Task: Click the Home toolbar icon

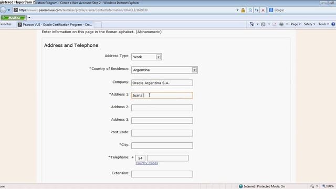Action: pyautogui.click(x=252, y=24)
